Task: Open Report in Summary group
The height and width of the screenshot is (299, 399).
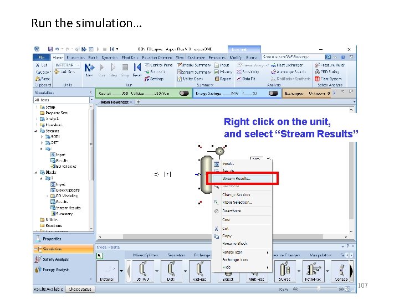Action: pos(223,79)
